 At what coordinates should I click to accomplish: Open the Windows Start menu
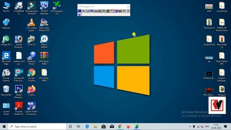[4, 126]
